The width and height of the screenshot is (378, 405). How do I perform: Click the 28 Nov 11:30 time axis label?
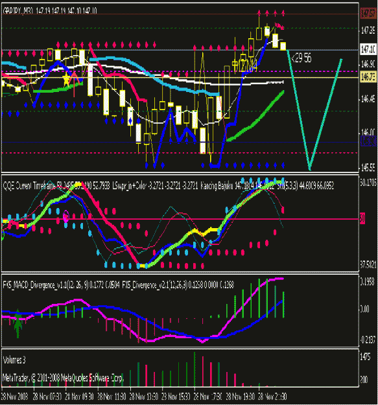tap(112, 397)
